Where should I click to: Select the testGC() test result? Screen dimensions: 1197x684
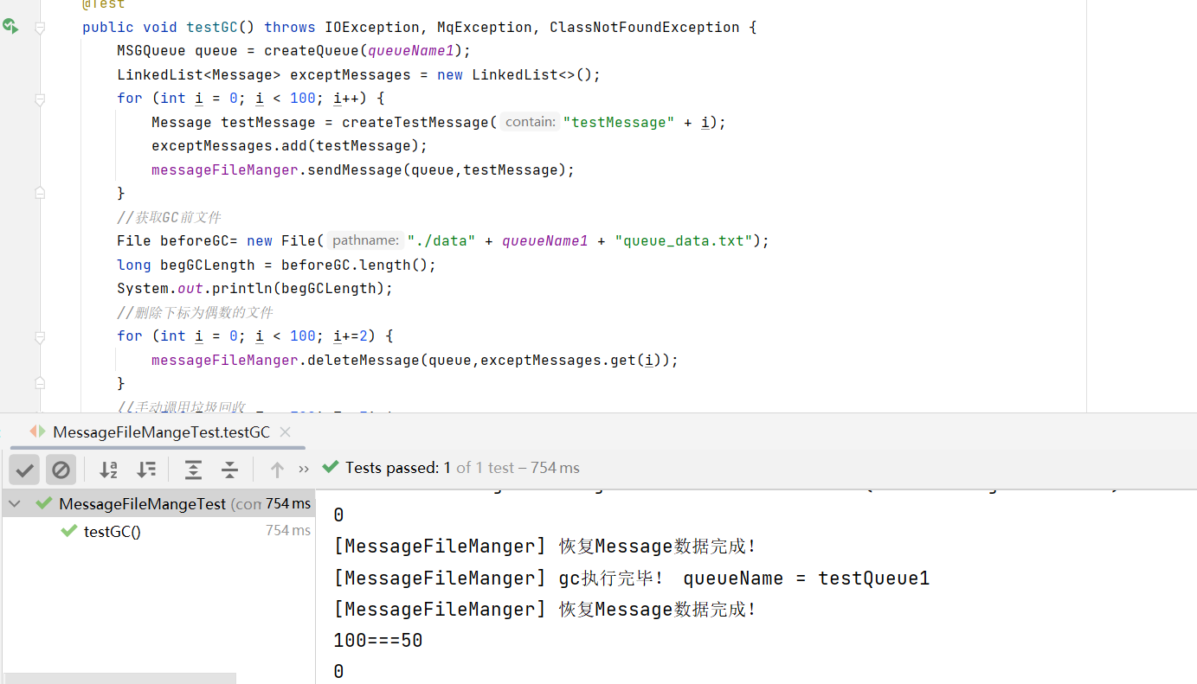pyautogui.click(x=112, y=532)
